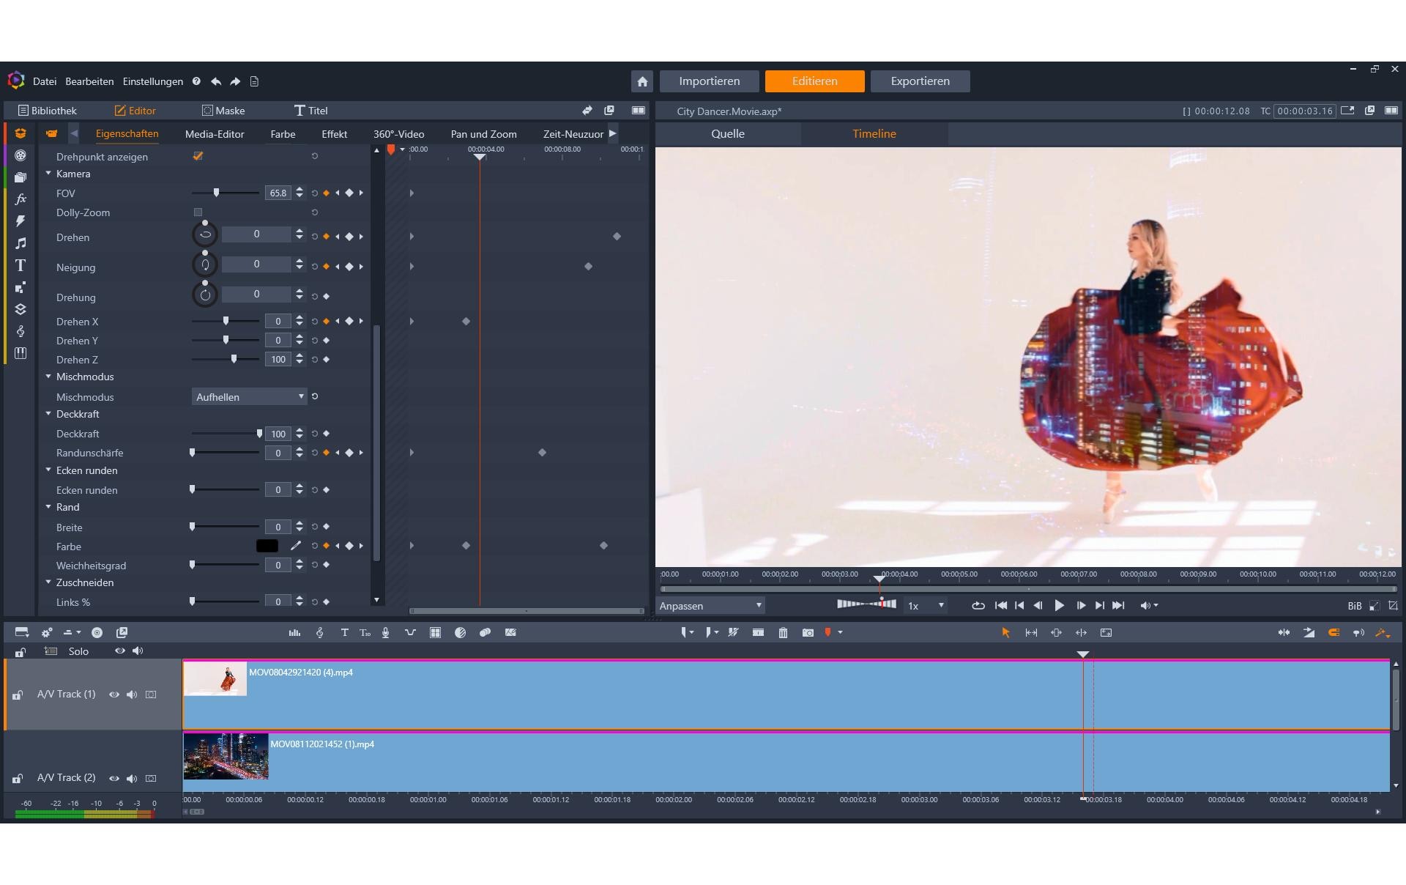This screenshot has height=885, width=1406.
Task: Click the black Farbe color swatch
Action: (x=267, y=546)
